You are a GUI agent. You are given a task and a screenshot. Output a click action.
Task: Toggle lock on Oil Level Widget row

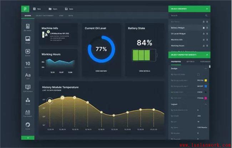pyautogui.click(x=204, y=33)
